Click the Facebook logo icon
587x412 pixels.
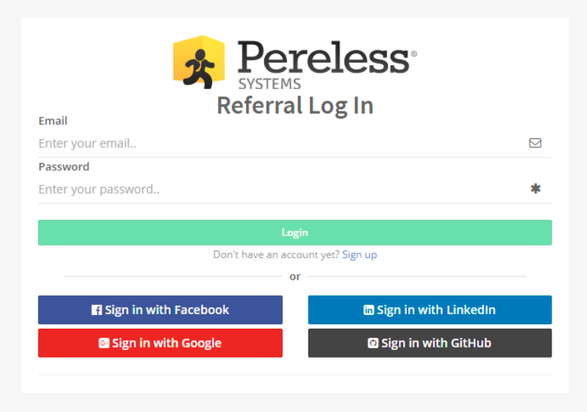tap(96, 310)
